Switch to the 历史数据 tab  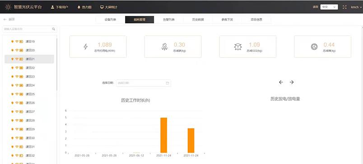coord(198,20)
